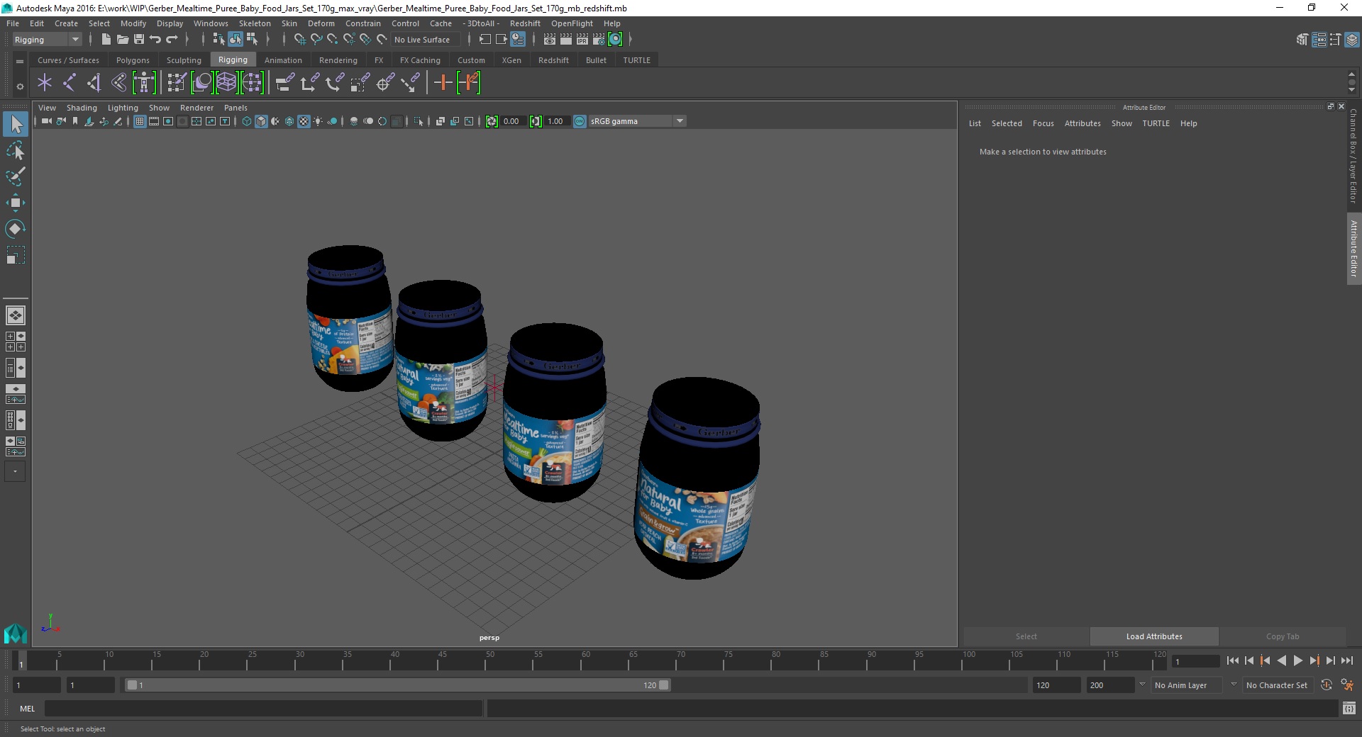
Task: Switch to the Animation shelf tab
Action: tap(283, 60)
